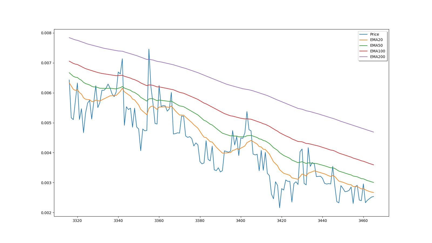Click the 0.008 y-axis tick label
This screenshot has height=243, width=432.
[46, 33]
